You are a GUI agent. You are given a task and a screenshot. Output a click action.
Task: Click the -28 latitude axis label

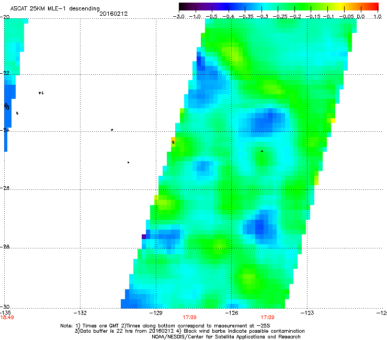tap(5, 247)
